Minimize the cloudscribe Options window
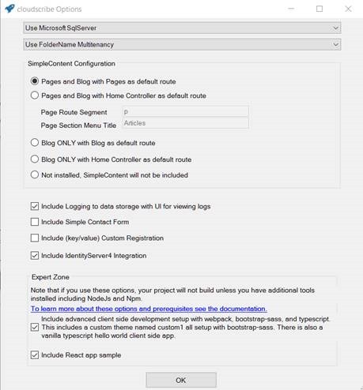The image size is (363, 390). click(x=291, y=9)
